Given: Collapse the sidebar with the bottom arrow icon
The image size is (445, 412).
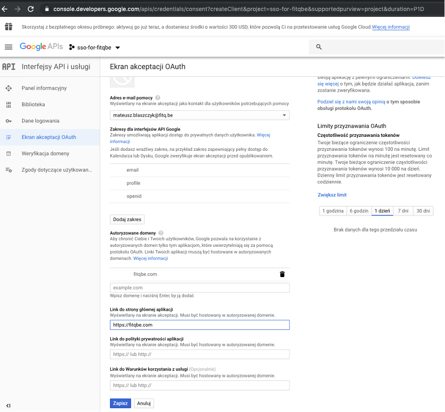Looking at the screenshot, I should pyautogui.click(x=8, y=406).
